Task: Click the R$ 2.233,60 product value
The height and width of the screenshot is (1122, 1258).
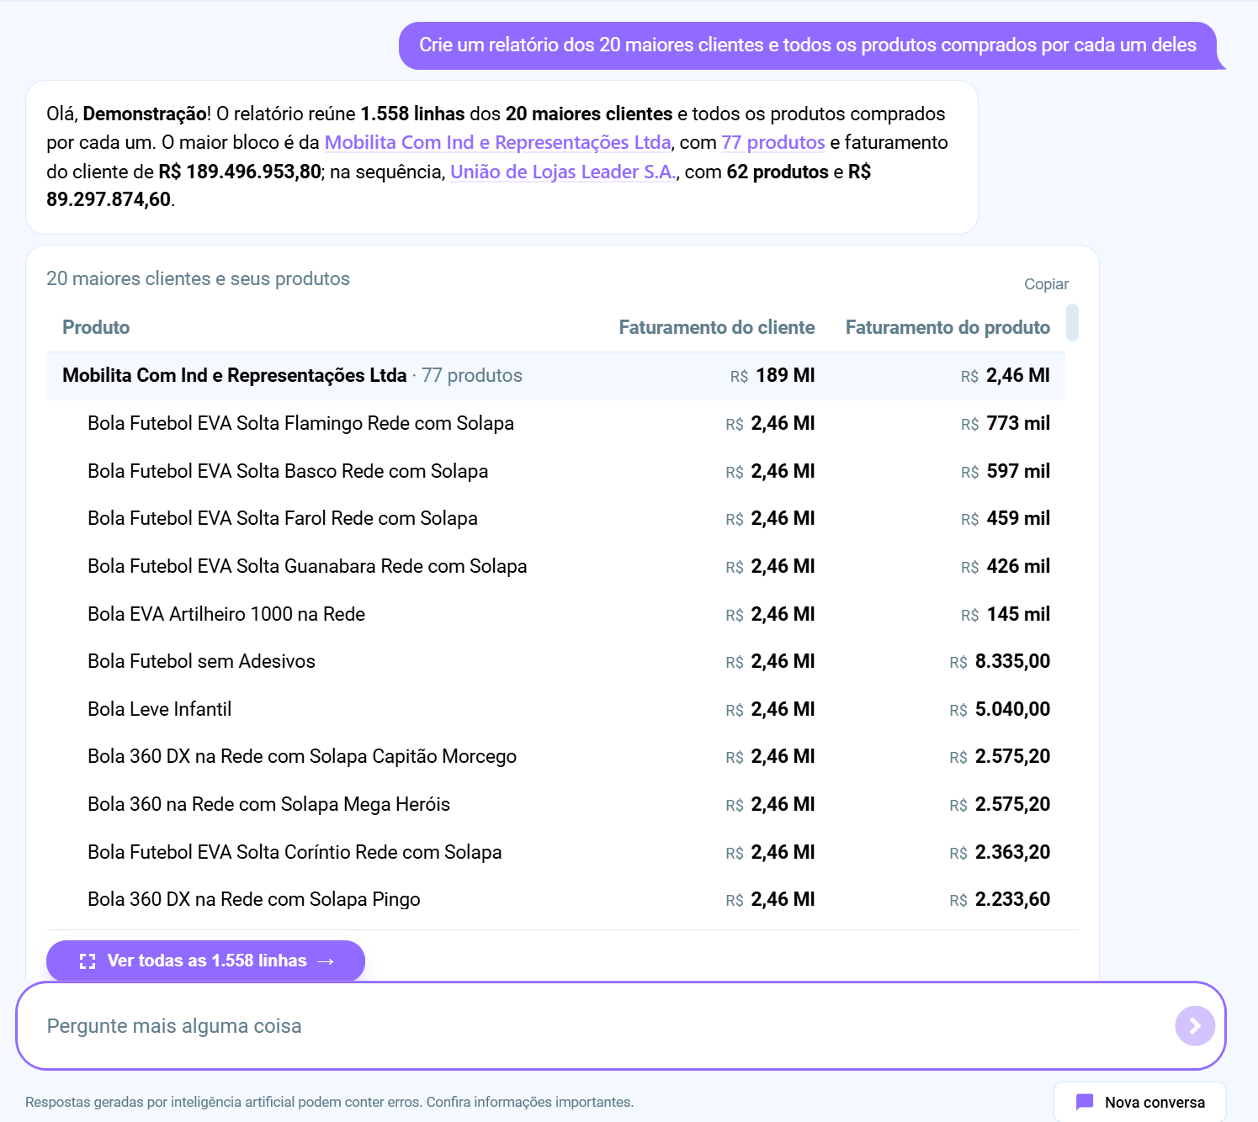Action: coord(1000,899)
